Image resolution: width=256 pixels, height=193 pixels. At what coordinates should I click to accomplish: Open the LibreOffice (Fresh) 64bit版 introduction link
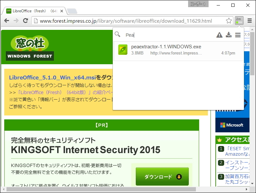click(65, 92)
